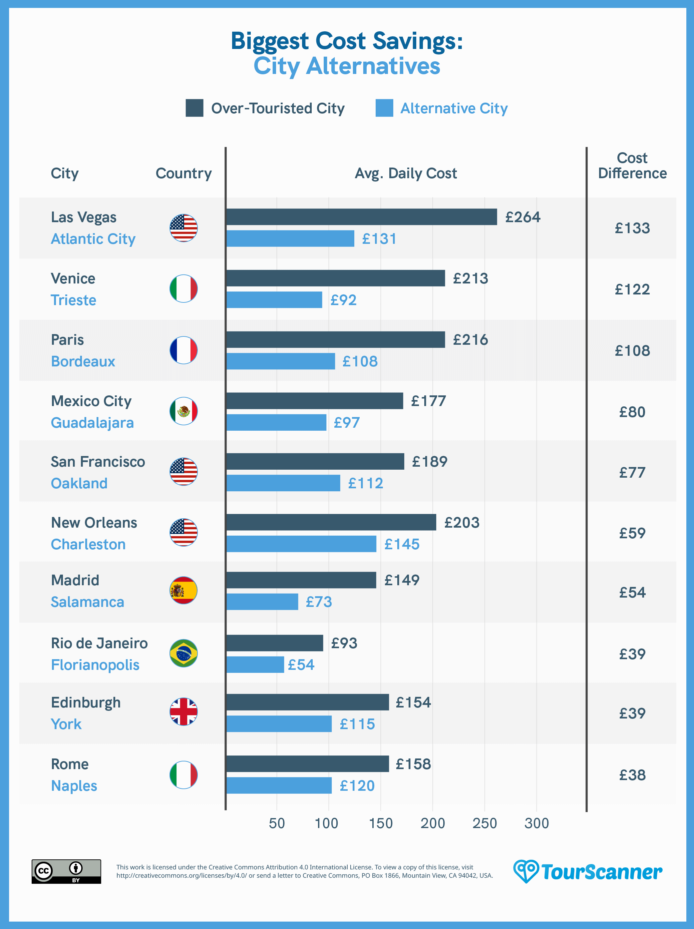Image resolution: width=694 pixels, height=929 pixels.
Task: Select the Italian flag in Rome row
Action: 183,775
